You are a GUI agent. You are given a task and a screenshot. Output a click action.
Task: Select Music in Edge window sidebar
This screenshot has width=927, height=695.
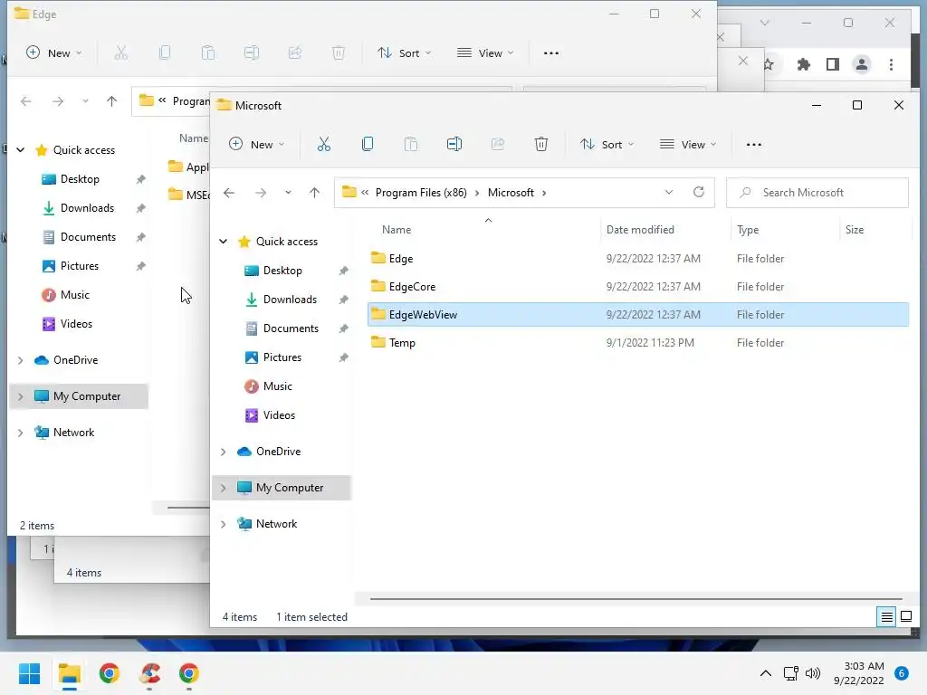tap(74, 295)
